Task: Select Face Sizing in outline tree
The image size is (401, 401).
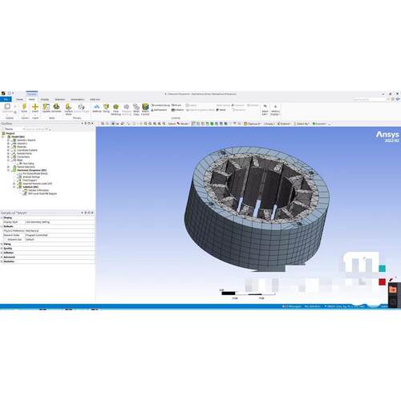Action: pyautogui.click(x=28, y=164)
